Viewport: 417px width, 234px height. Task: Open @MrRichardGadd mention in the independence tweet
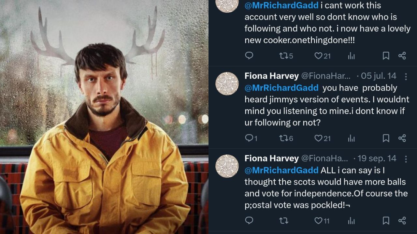281,170
